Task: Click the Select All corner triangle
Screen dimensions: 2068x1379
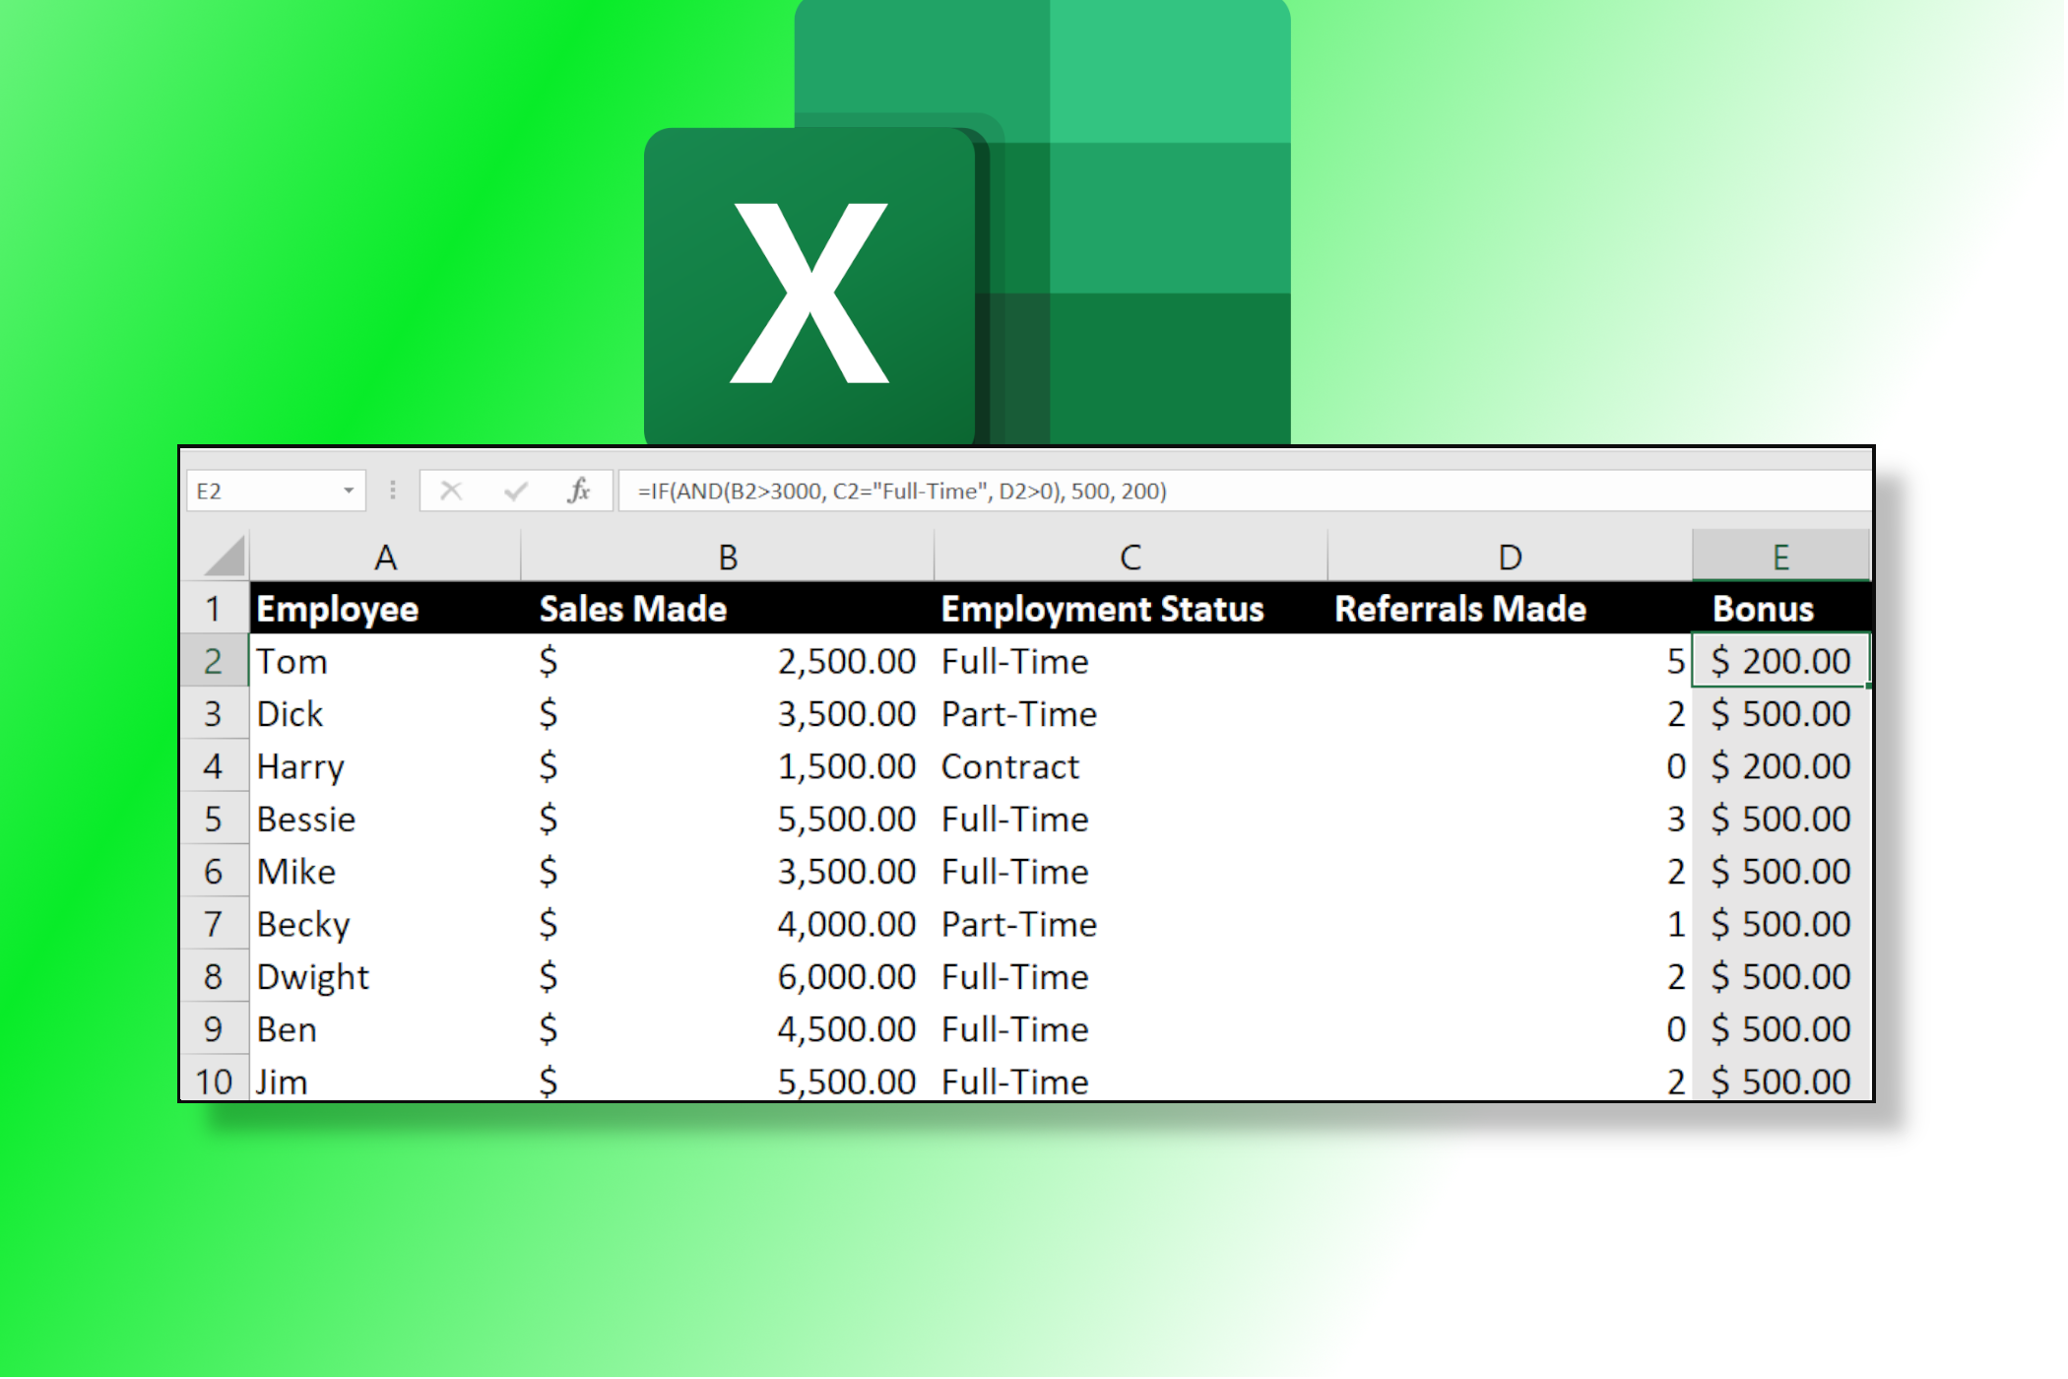Action: point(226,557)
